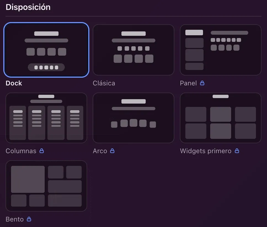
Task: Click the Widgets primero label text
Action: (x=206, y=151)
